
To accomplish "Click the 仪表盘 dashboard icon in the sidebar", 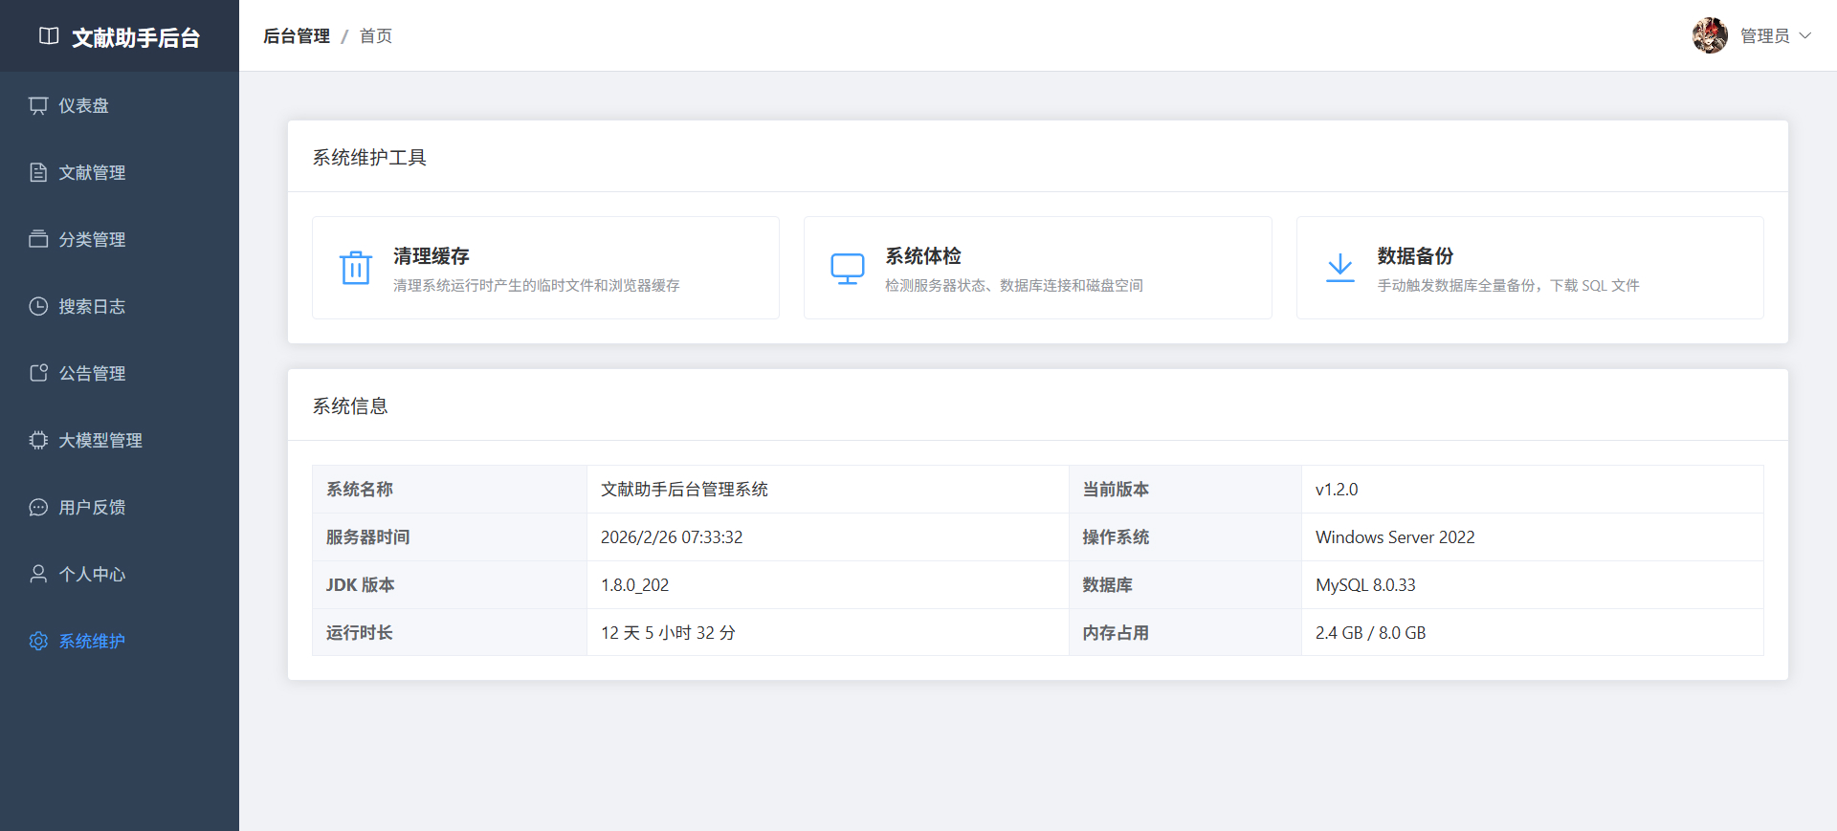I will pos(38,105).
